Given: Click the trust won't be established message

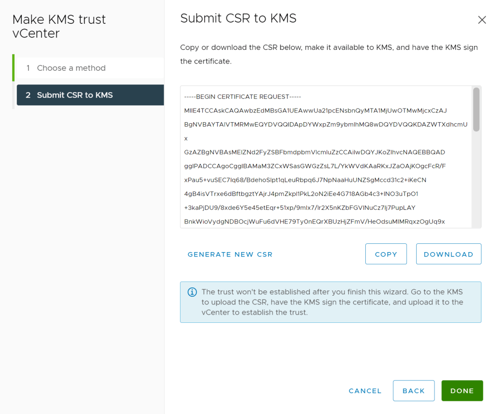Looking at the screenshot, I should tap(332, 302).
